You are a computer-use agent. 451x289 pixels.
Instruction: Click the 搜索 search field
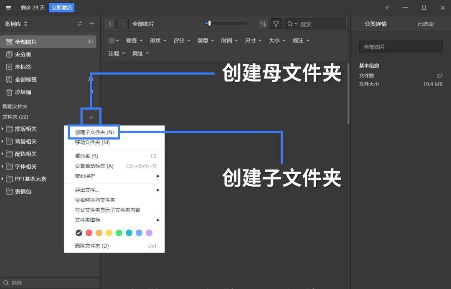coord(315,24)
